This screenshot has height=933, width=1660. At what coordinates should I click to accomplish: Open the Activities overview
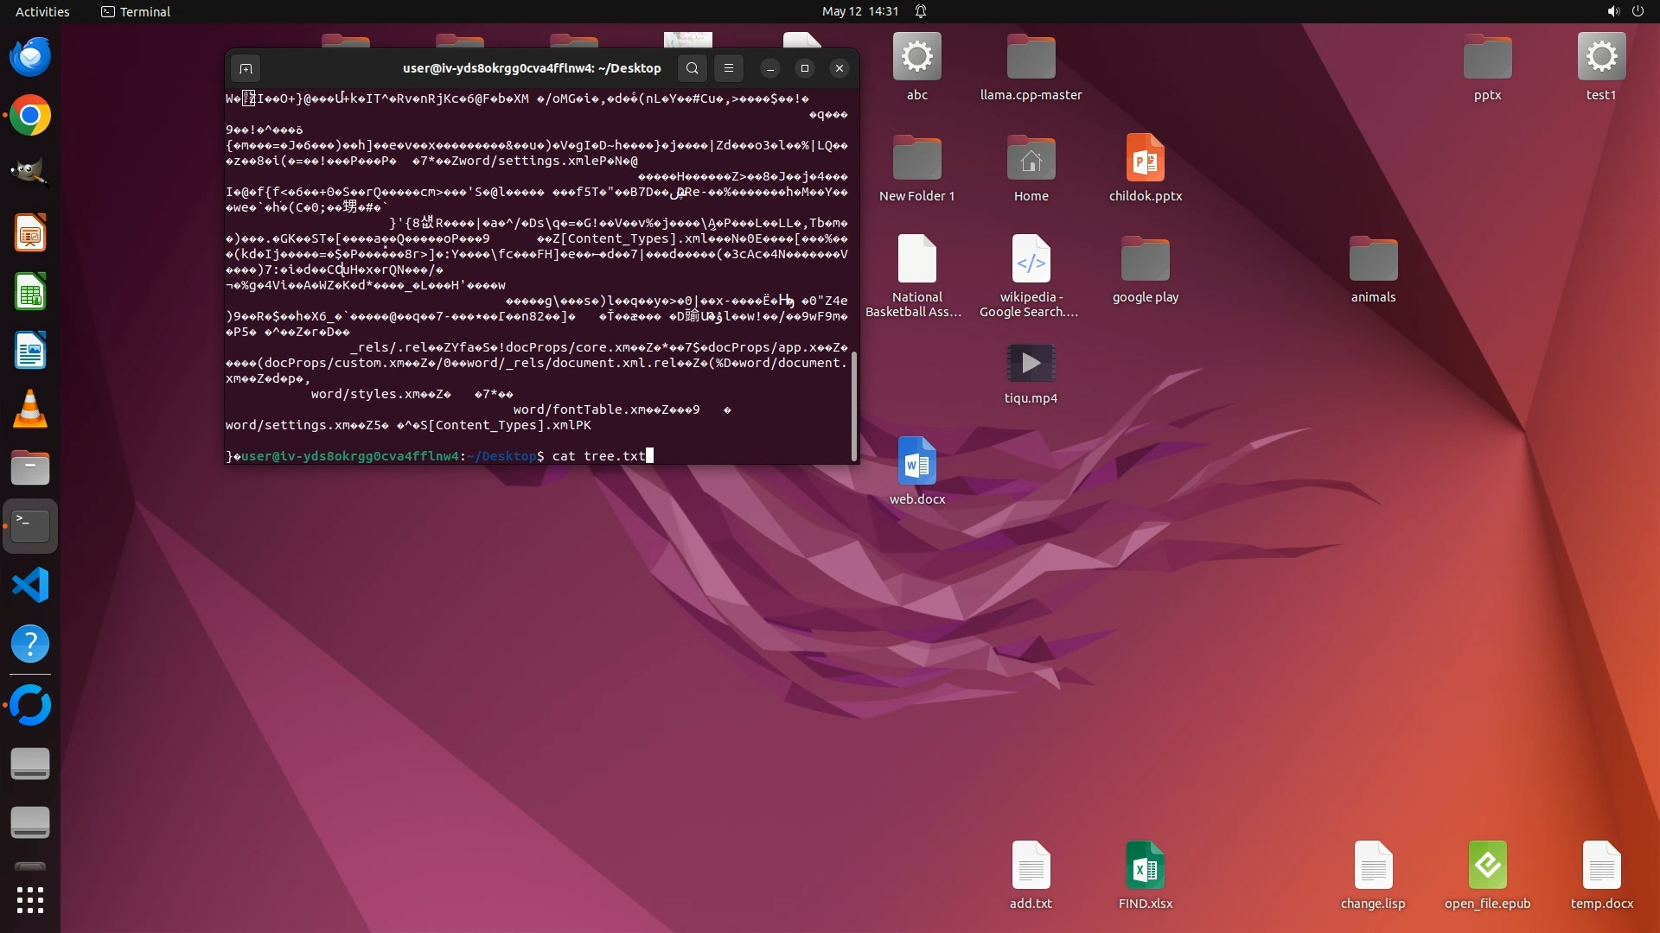click(x=42, y=11)
